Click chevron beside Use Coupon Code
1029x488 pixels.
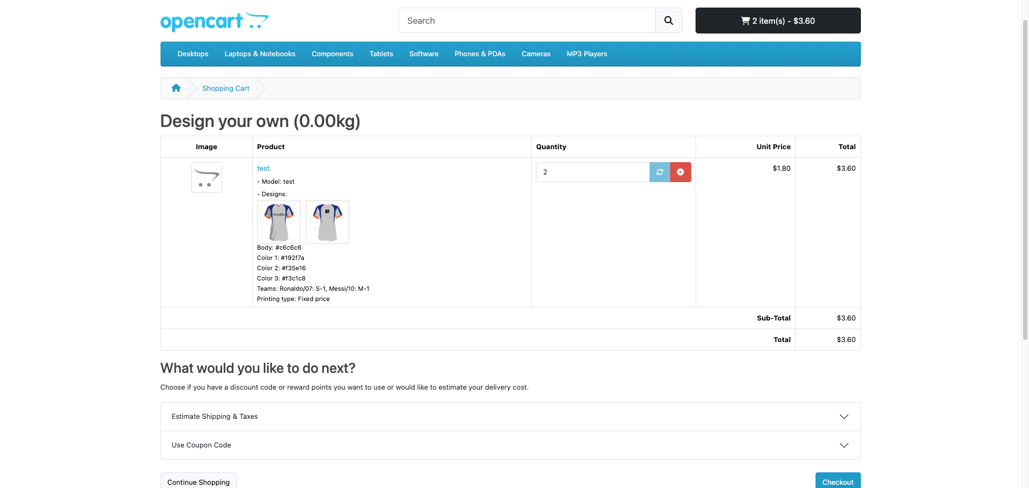(844, 445)
